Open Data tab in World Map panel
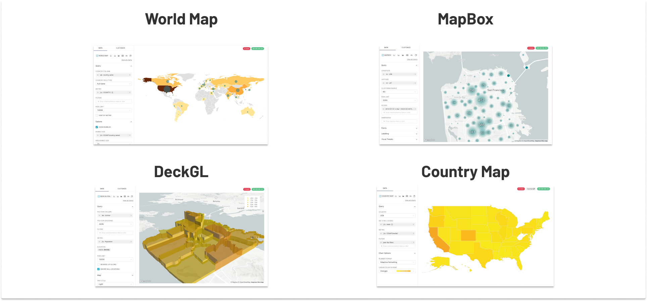 click(100, 48)
